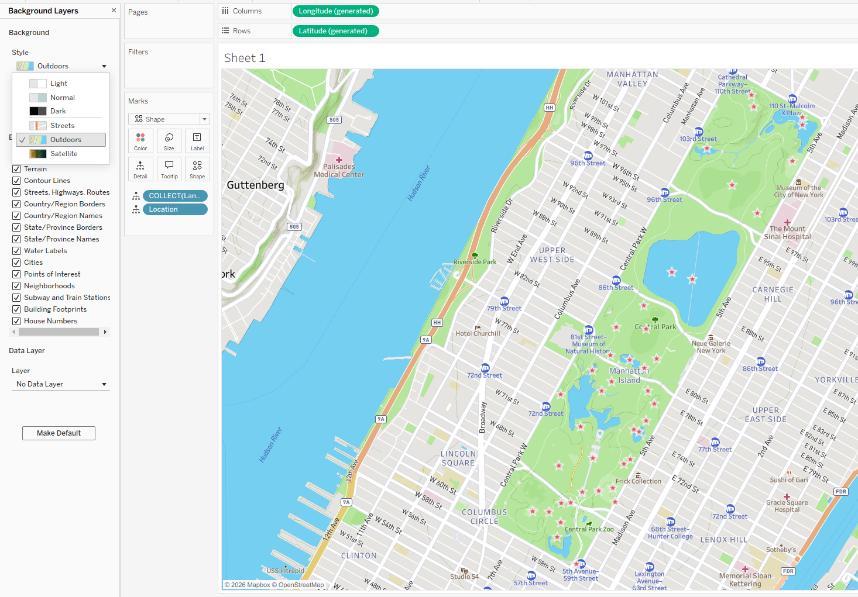Select the Streets map style
The width and height of the screenshot is (858, 597).
pos(61,126)
